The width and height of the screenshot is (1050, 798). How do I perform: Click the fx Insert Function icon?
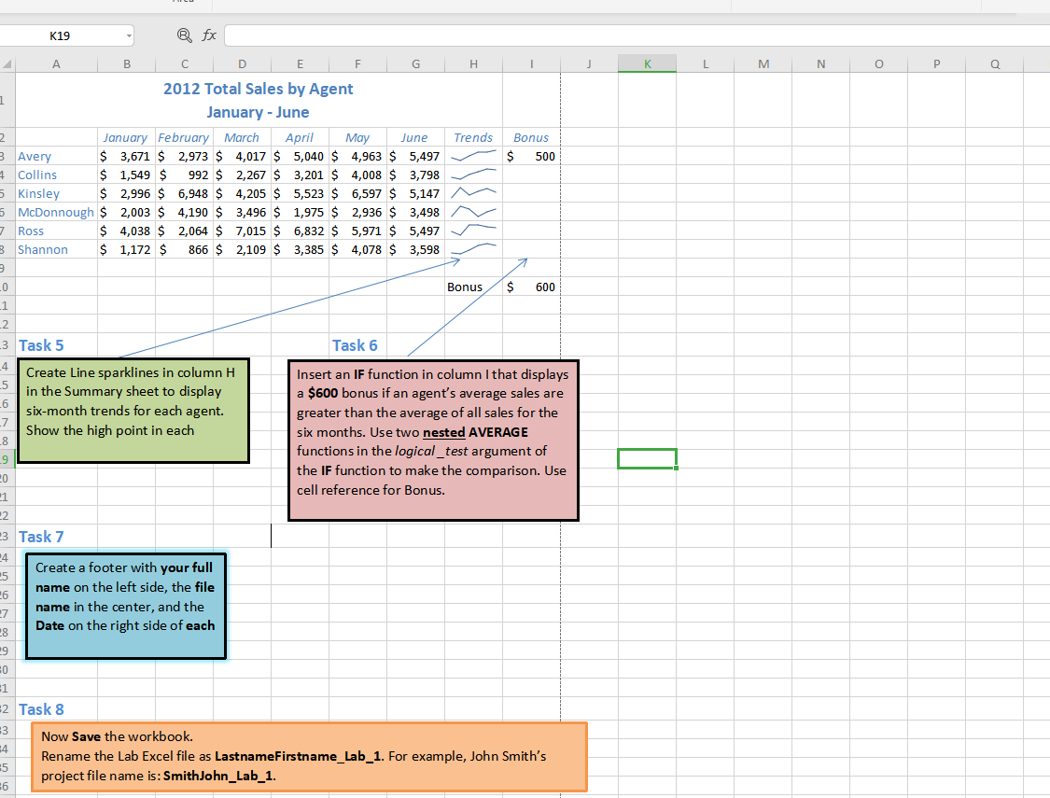[x=210, y=35]
